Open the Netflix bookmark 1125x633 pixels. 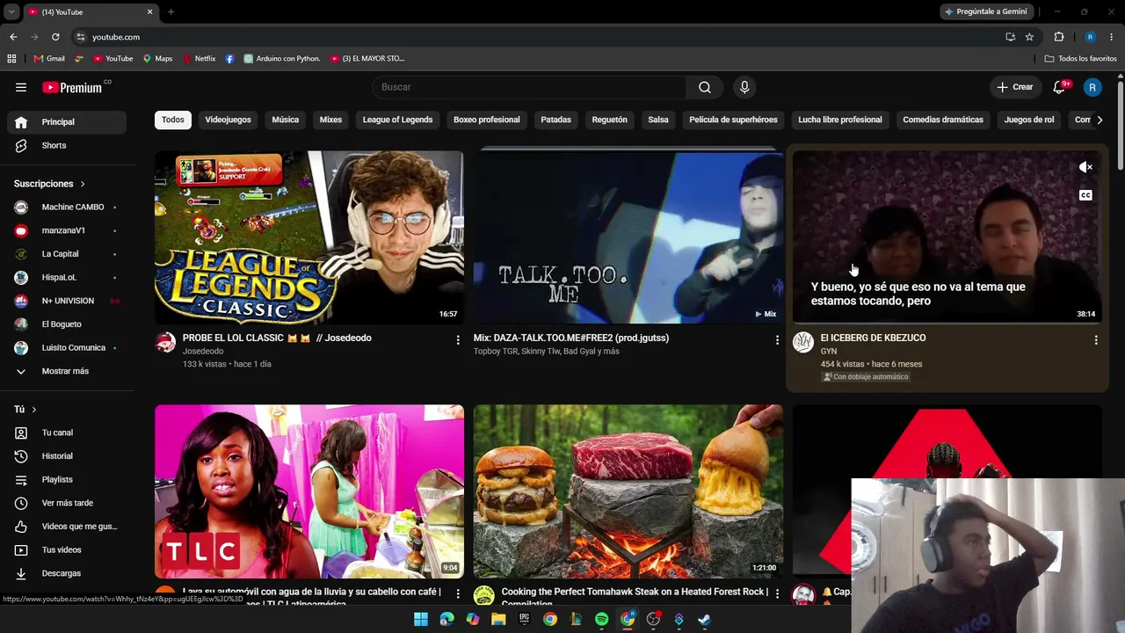point(199,59)
